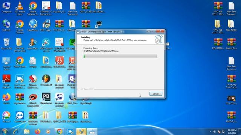Select the UMT Support Access icon
Image resolution: width=241 pixels, height=135 pixels.
[46, 45]
